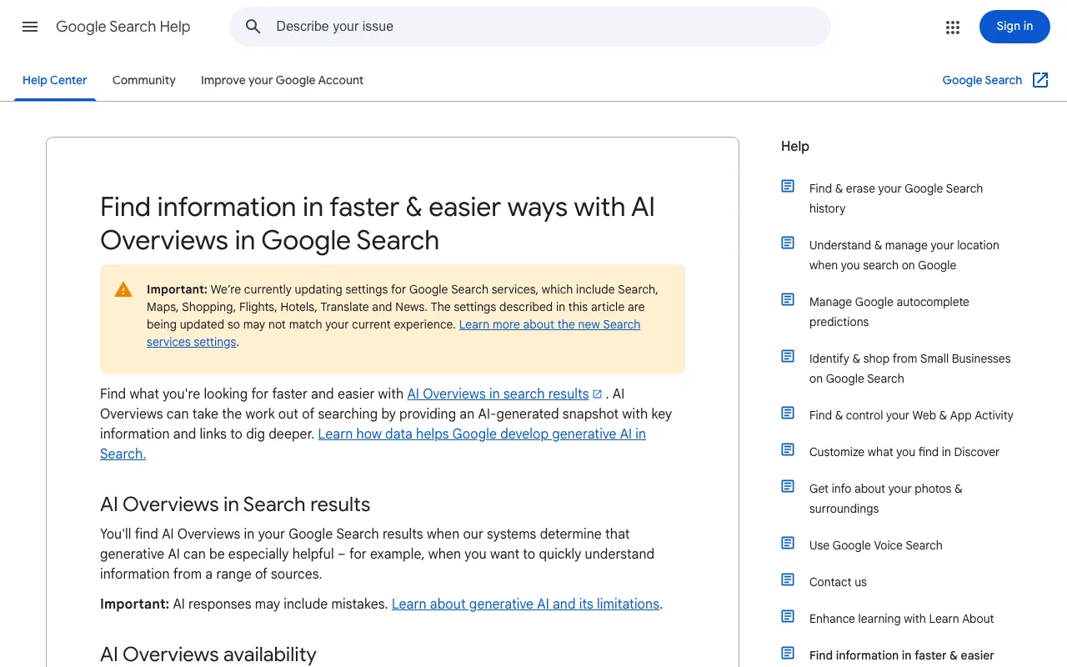Open the hamburger main menu
This screenshot has height=667, width=1067.
30,27
